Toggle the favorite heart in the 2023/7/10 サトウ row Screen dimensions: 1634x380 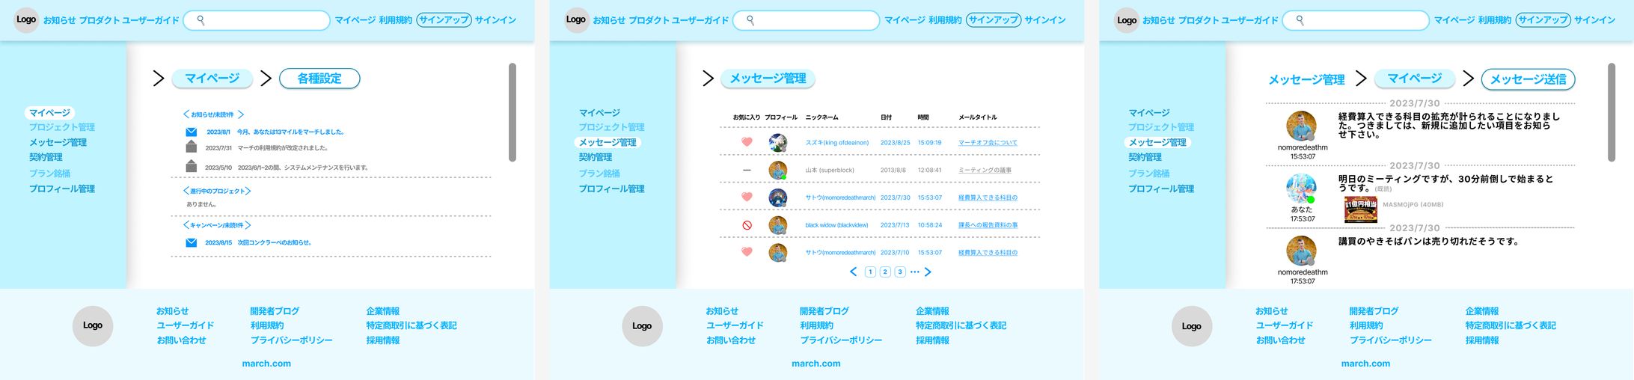(x=747, y=252)
